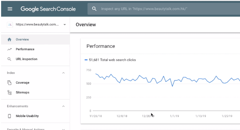
Task: Collapse the Enhancements section chevron
Action: tap(63, 106)
